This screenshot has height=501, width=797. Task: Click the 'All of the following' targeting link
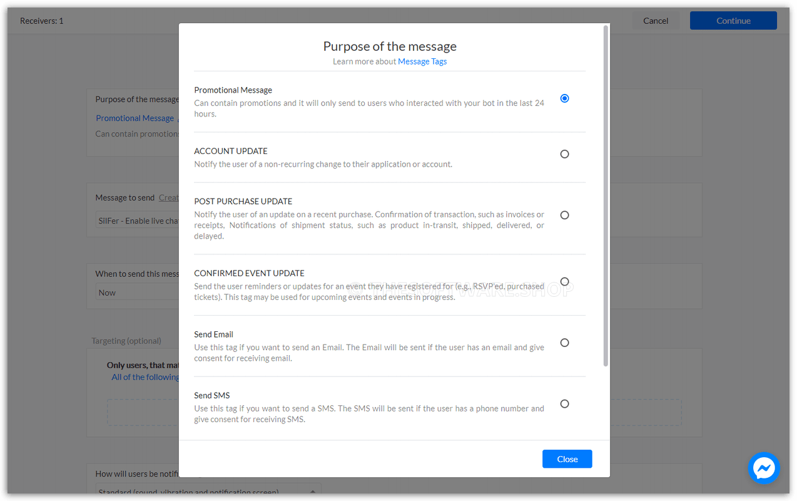(x=145, y=377)
